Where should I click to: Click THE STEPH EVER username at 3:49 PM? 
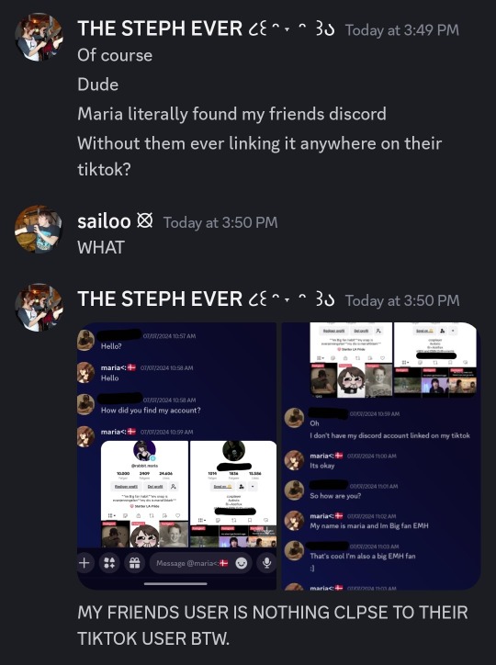click(x=160, y=28)
